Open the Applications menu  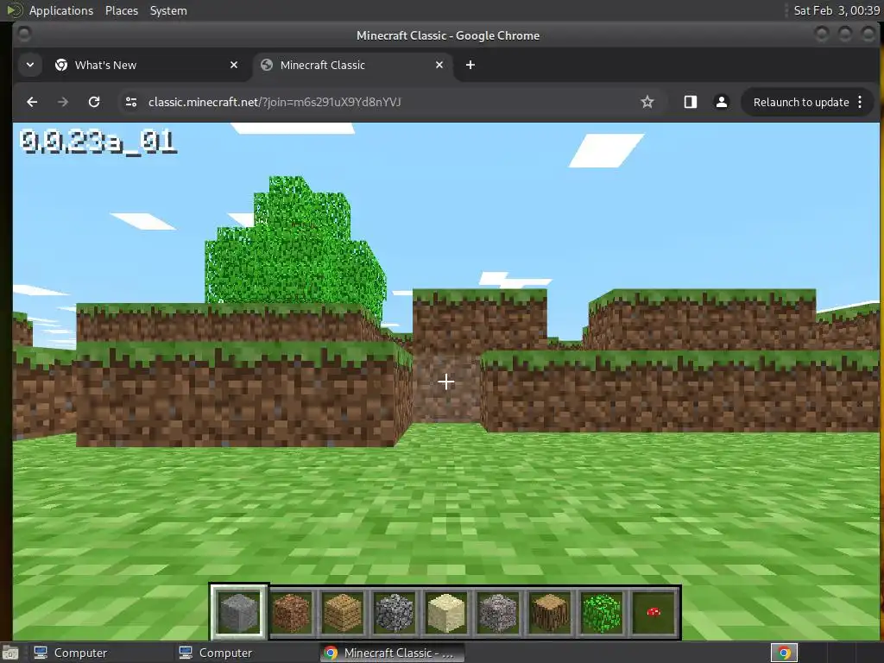click(x=61, y=10)
